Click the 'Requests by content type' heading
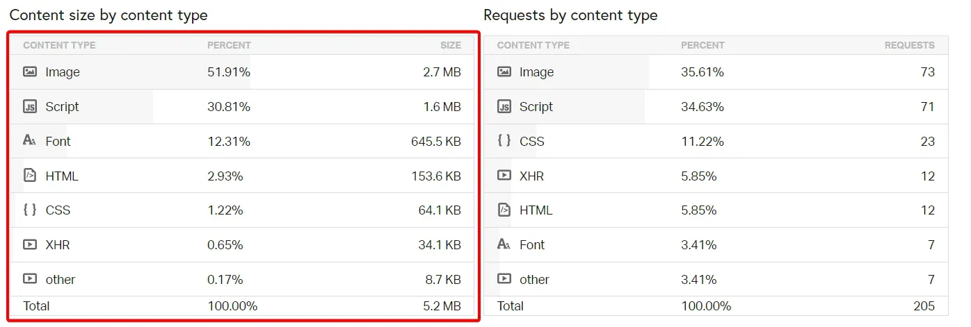971x327 pixels. tap(570, 15)
